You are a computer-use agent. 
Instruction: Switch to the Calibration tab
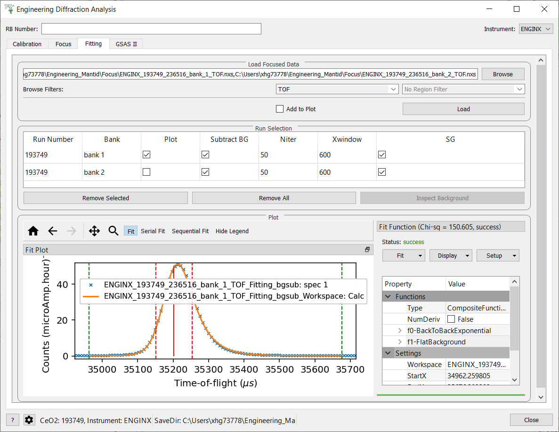pos(27,44)
